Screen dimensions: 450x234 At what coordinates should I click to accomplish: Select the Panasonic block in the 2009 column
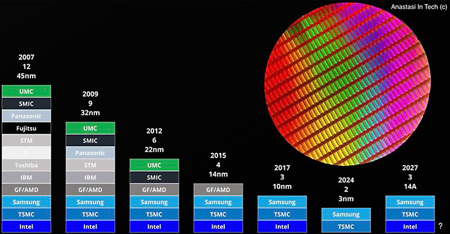[91, 153]
